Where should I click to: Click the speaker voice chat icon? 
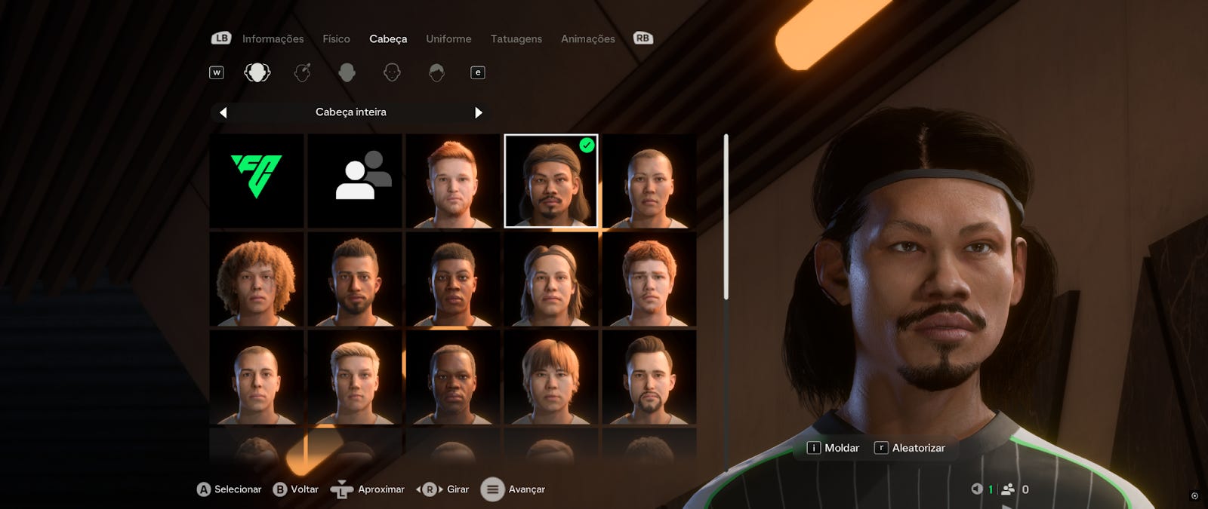tap(977, 489)
